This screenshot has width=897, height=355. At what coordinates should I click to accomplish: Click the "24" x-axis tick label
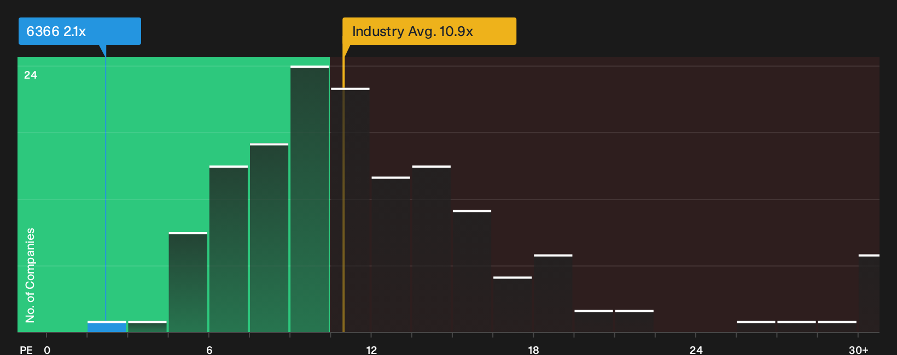coord(696,350)
